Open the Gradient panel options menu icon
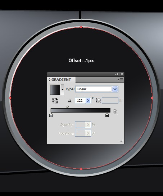 tap(120, 79)
